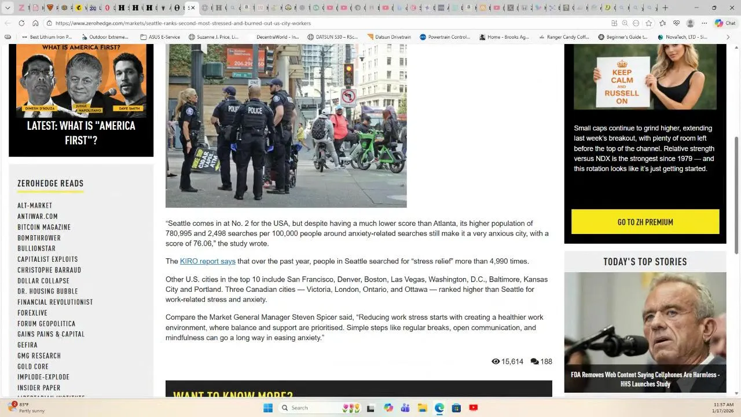
Task: Open the GAINS PAINS & CAPITAL link
Action: (x=51, y=334)
